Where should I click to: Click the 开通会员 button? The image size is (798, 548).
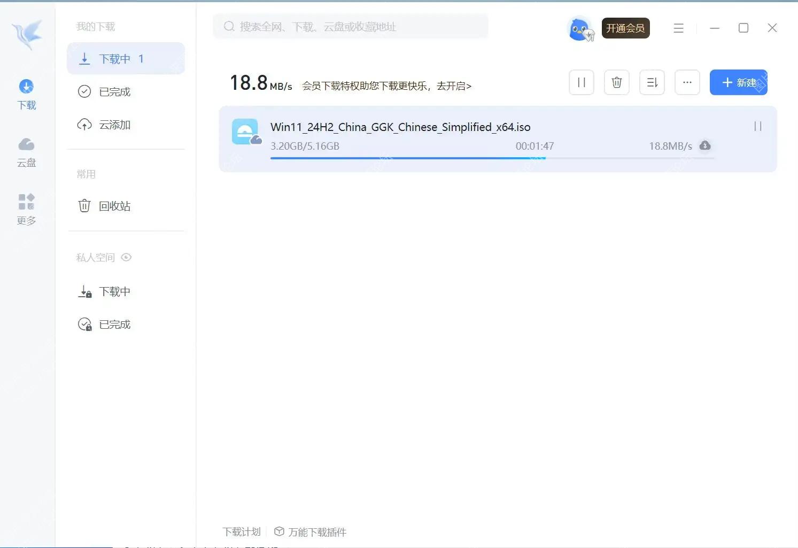pos(625,28)
